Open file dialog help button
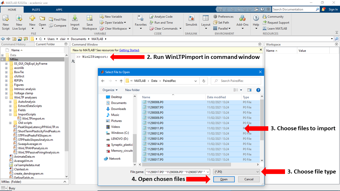Screen dimensions: 340x191 [258, 90]
